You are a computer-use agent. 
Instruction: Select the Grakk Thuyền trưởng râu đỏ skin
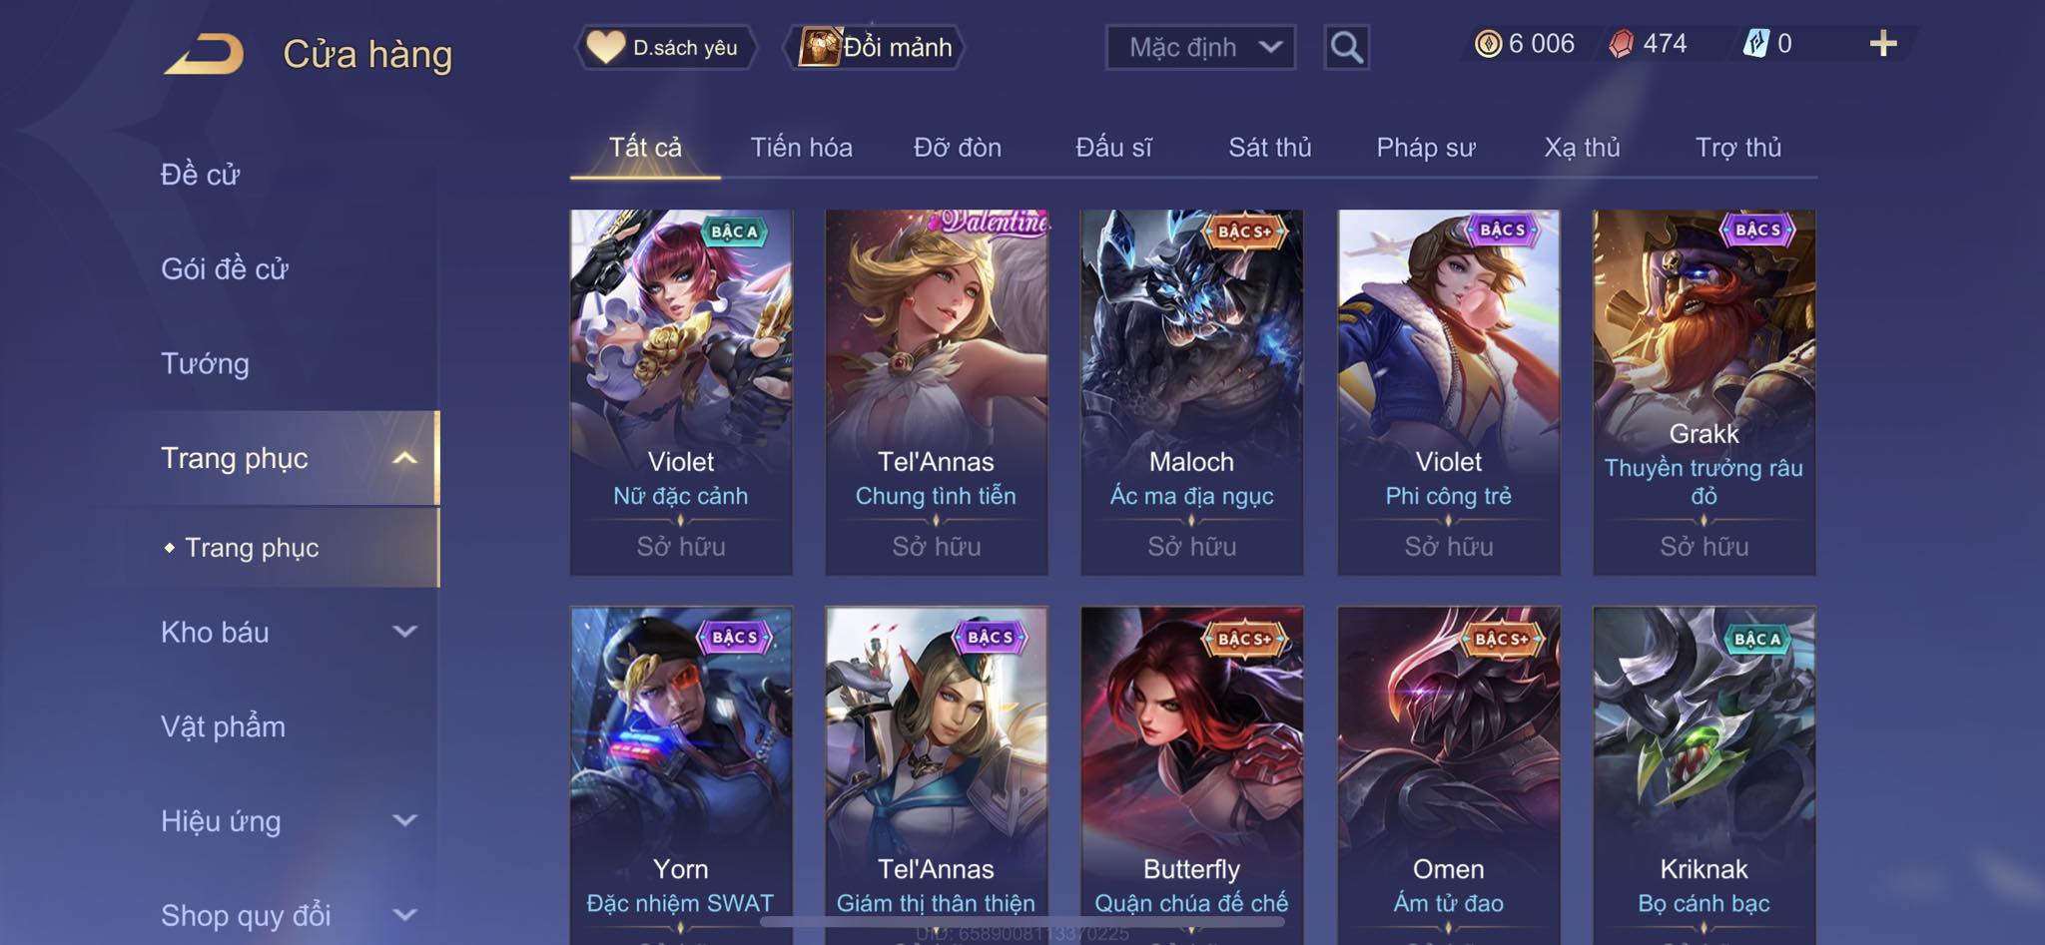tap(1704, 392)
